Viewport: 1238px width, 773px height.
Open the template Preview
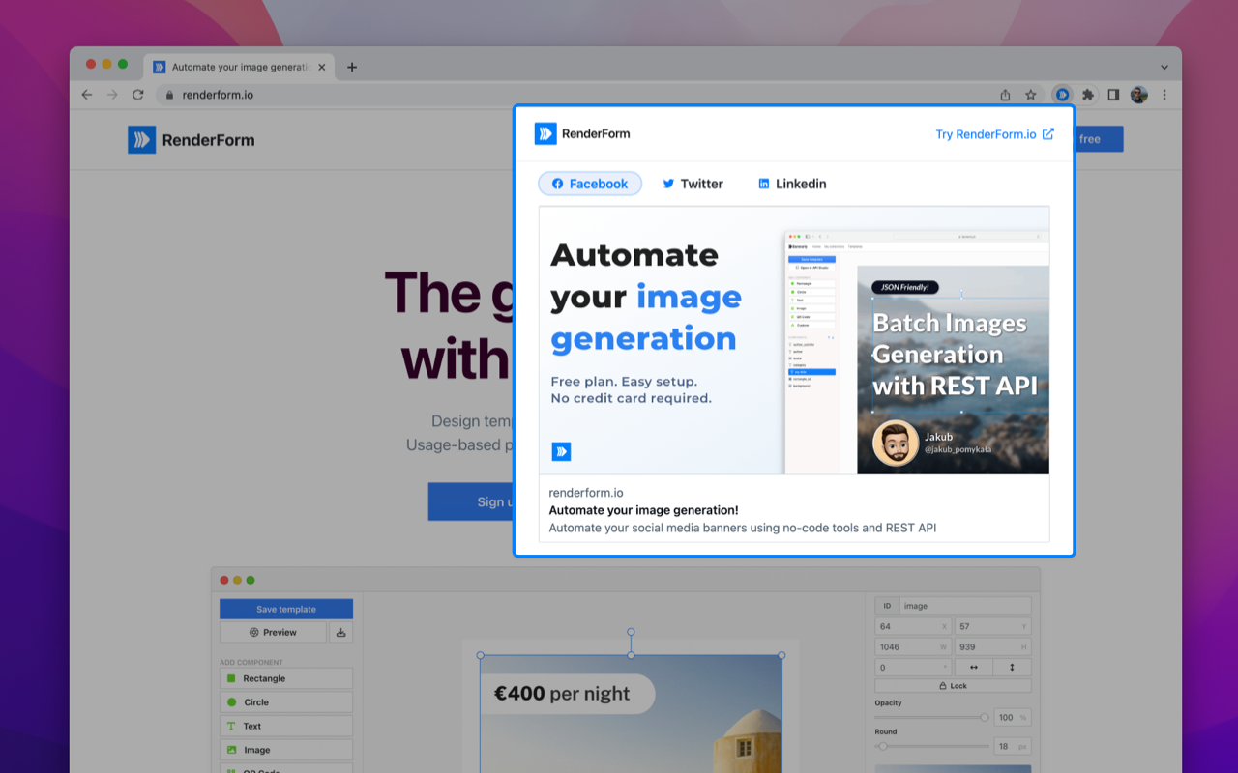tap(273, 631)
